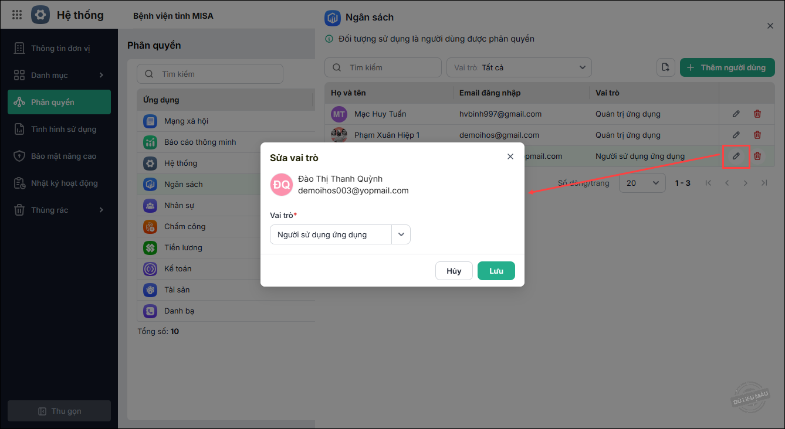Go to Nhật ký hoạt động menu
The height and width of the screenshot is (429, 785).
click(x=64, y=183)
